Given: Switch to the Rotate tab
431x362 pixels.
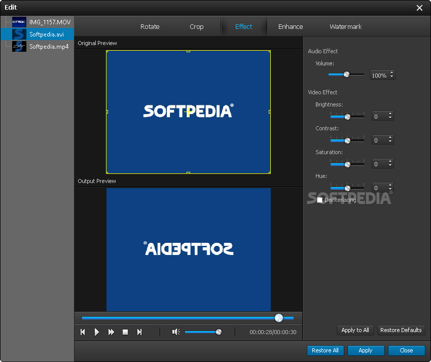Looking at the screenshot, I should pos(150,27).
